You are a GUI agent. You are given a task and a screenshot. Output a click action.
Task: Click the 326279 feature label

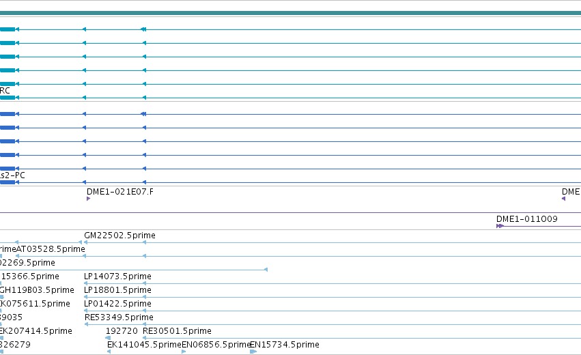click(15, 345)
